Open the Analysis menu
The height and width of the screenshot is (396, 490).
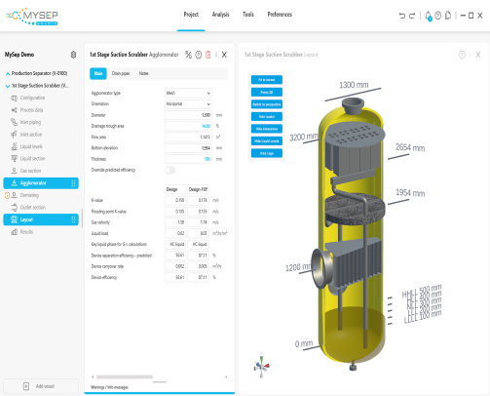[220, 15]
